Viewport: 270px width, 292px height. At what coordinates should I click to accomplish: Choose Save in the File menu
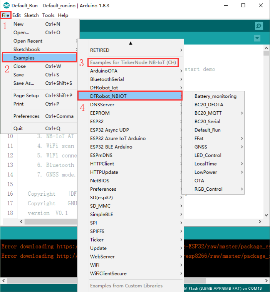click(39, 75)
